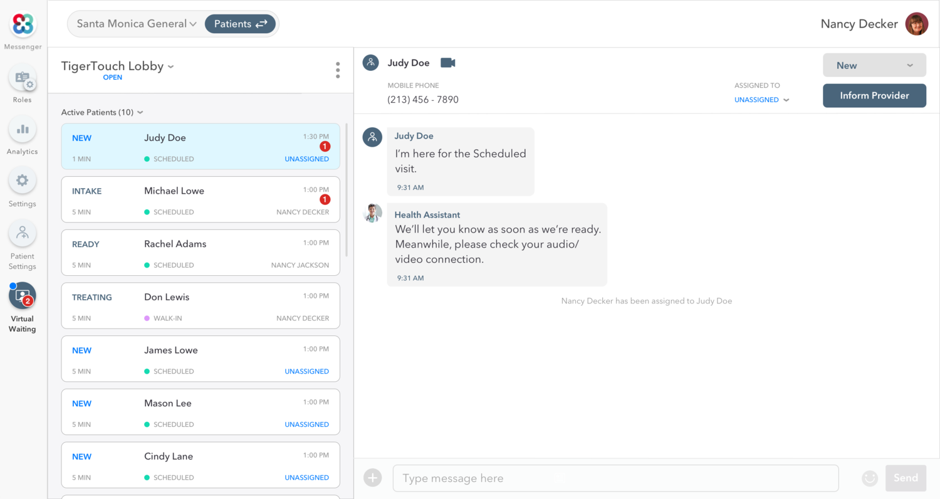Click Judy Doe's avatar in the chat header
The height and width of the screenshot is (499, 940).
coord(371,63)
